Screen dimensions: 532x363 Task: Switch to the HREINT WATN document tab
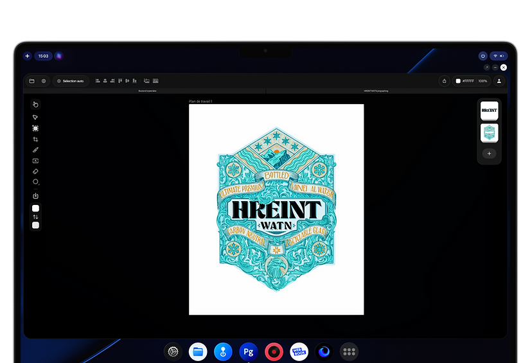pos(387,91)
